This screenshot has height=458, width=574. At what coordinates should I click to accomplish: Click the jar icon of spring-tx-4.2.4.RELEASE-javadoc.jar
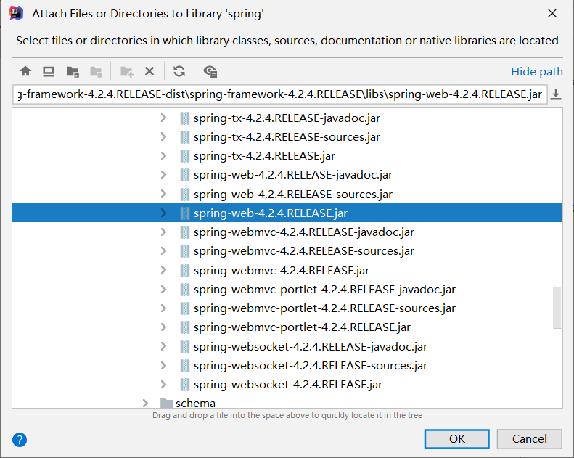click(x=185, y=118)
